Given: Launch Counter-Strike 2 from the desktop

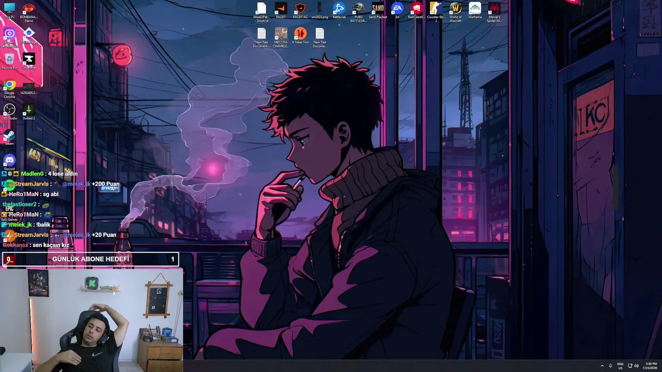Looking at the screenshot, I should coord(436,13).
